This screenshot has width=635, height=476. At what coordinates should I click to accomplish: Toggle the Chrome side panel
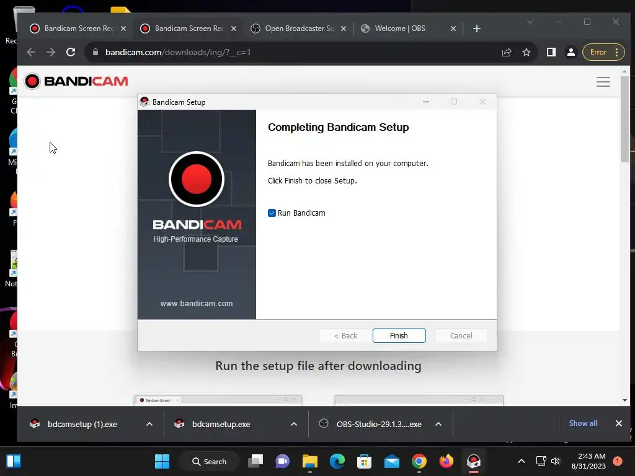[x=551, y=52]
